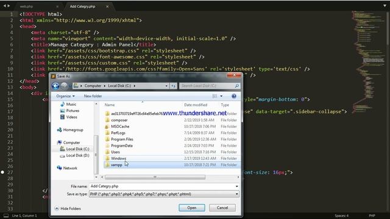Close the Add Categry.php tab
Image resolution: width=390 pixels, height=219 pixels.
pyautogui.click(x=107, y=7)
